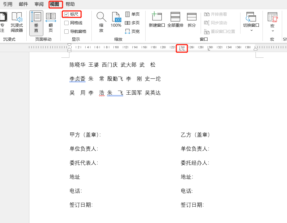The image size is (287, 223).
Task: Click the left column 电话: line
Action: (76, 191)
